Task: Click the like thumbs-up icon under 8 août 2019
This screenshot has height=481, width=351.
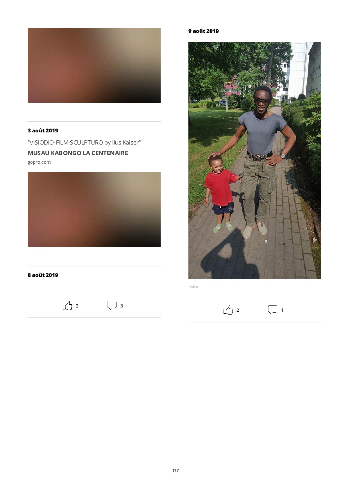Action: click(x=68, y=306)
